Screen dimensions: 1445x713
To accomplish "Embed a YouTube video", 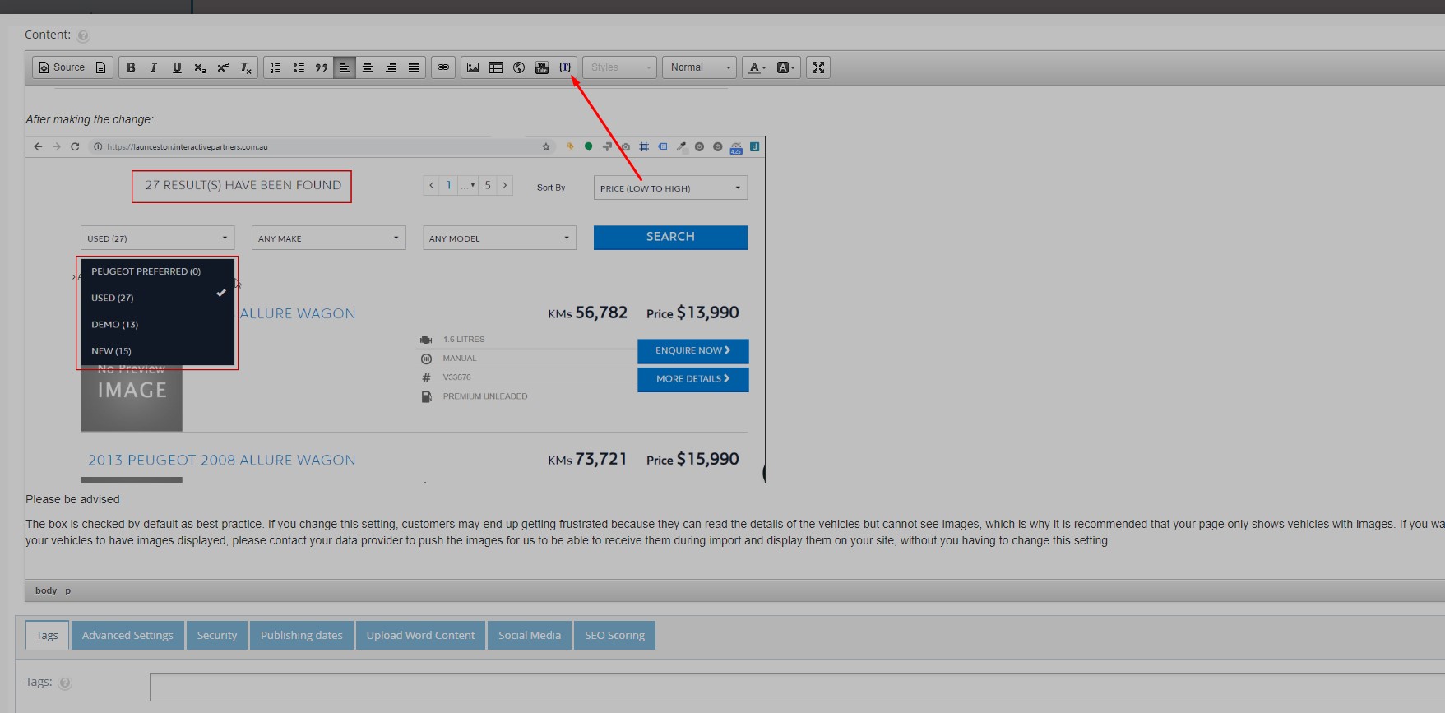I will 542,67.
